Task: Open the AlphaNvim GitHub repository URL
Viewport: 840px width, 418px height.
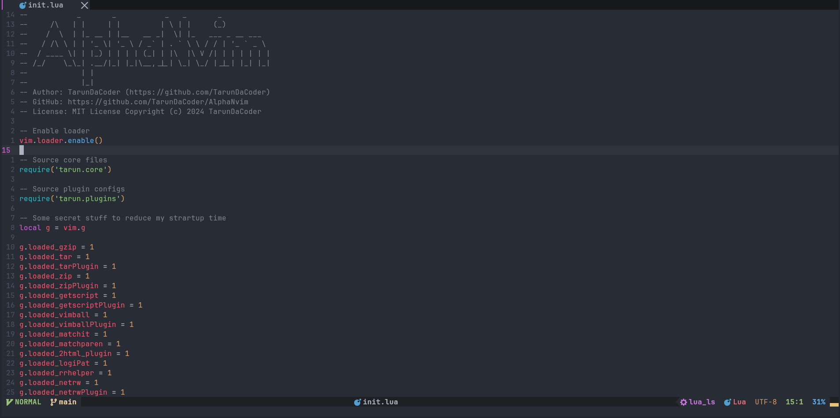Action: pyautogui.click(x=158, y=102)
